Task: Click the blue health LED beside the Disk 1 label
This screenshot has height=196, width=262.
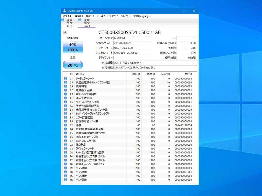Action: 79,20
